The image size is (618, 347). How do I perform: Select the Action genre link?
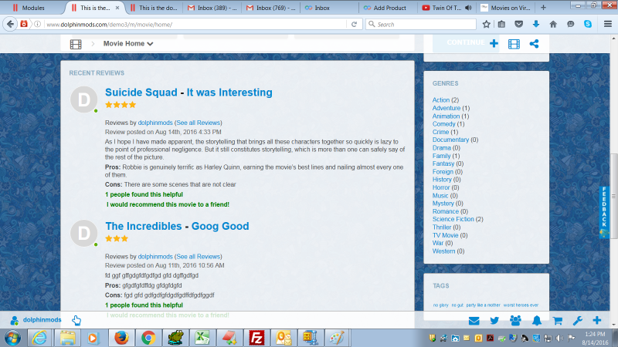(x=440, y=100)
